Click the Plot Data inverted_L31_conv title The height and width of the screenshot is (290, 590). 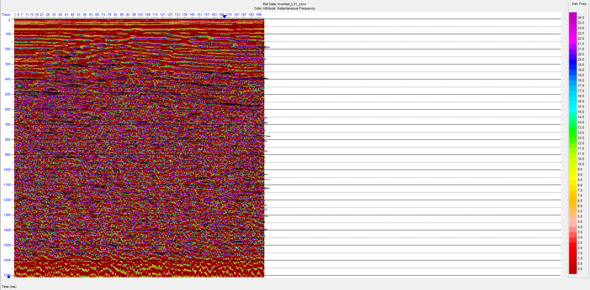point(284,4)
